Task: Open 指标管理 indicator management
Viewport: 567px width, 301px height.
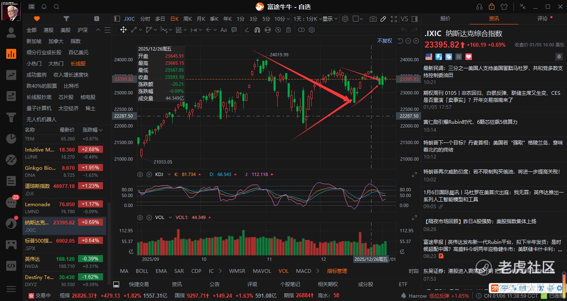Action: [x=337, y=271]
